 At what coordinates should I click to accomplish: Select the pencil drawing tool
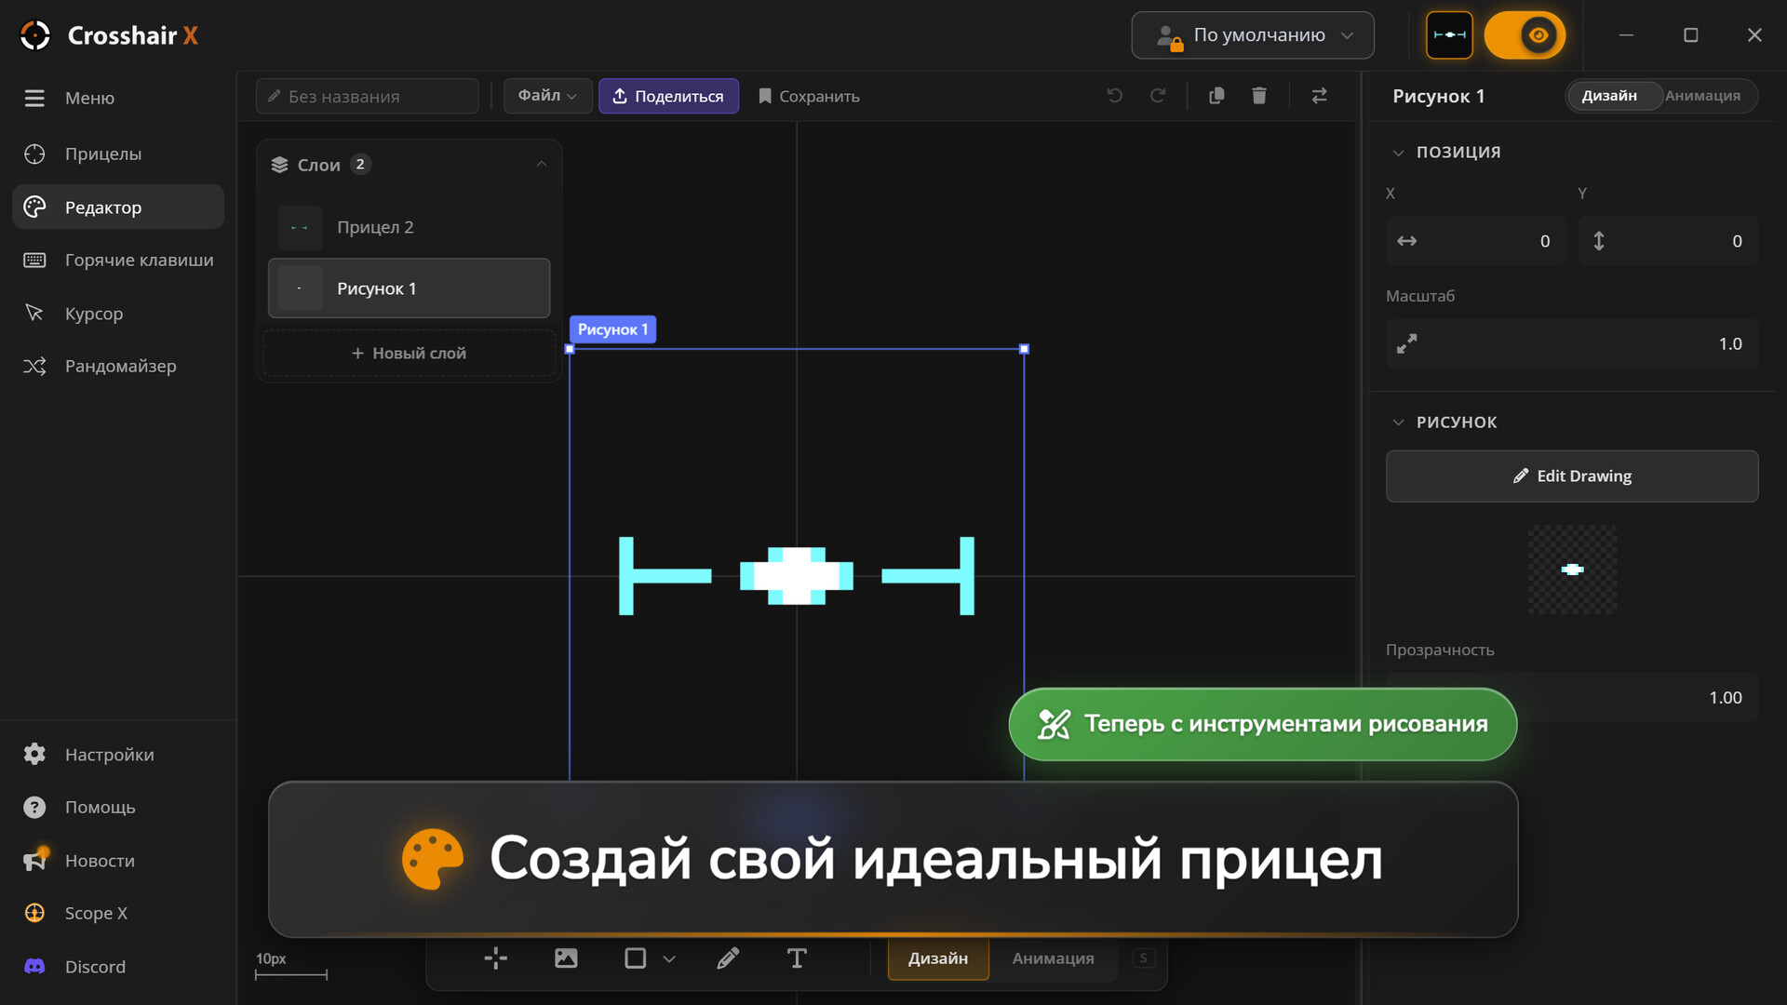[728, 958]
